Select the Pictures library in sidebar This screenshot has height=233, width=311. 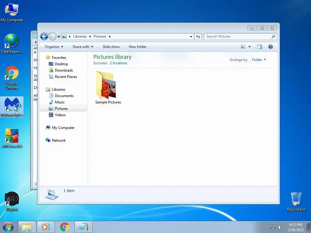pyautogui.click(x=63, y=109)
